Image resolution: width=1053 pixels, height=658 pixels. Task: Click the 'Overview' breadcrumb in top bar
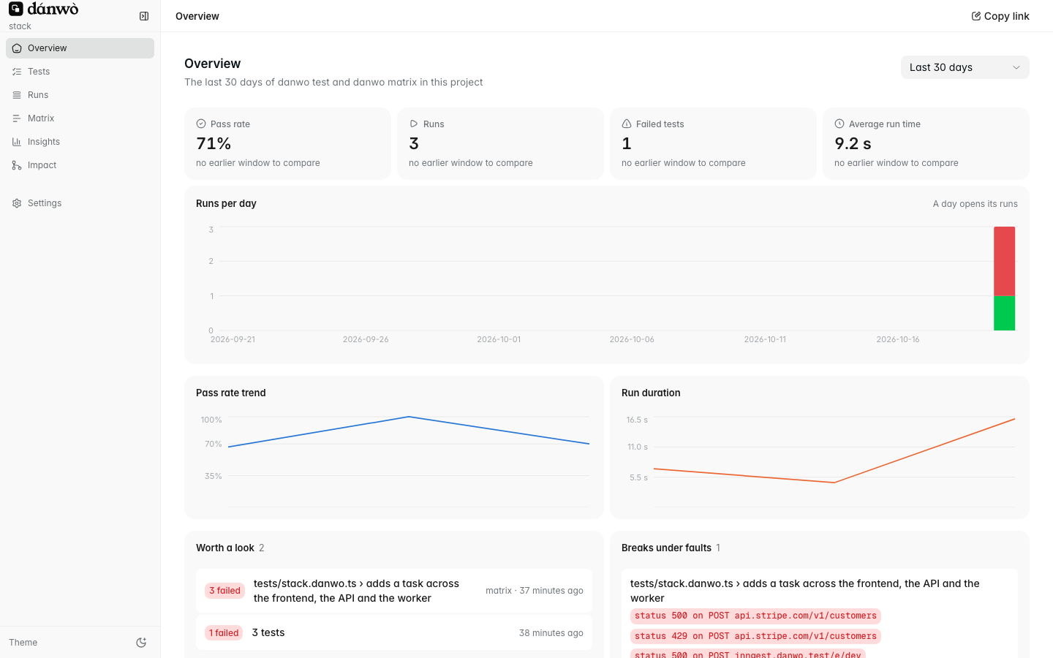click(197, 16)
